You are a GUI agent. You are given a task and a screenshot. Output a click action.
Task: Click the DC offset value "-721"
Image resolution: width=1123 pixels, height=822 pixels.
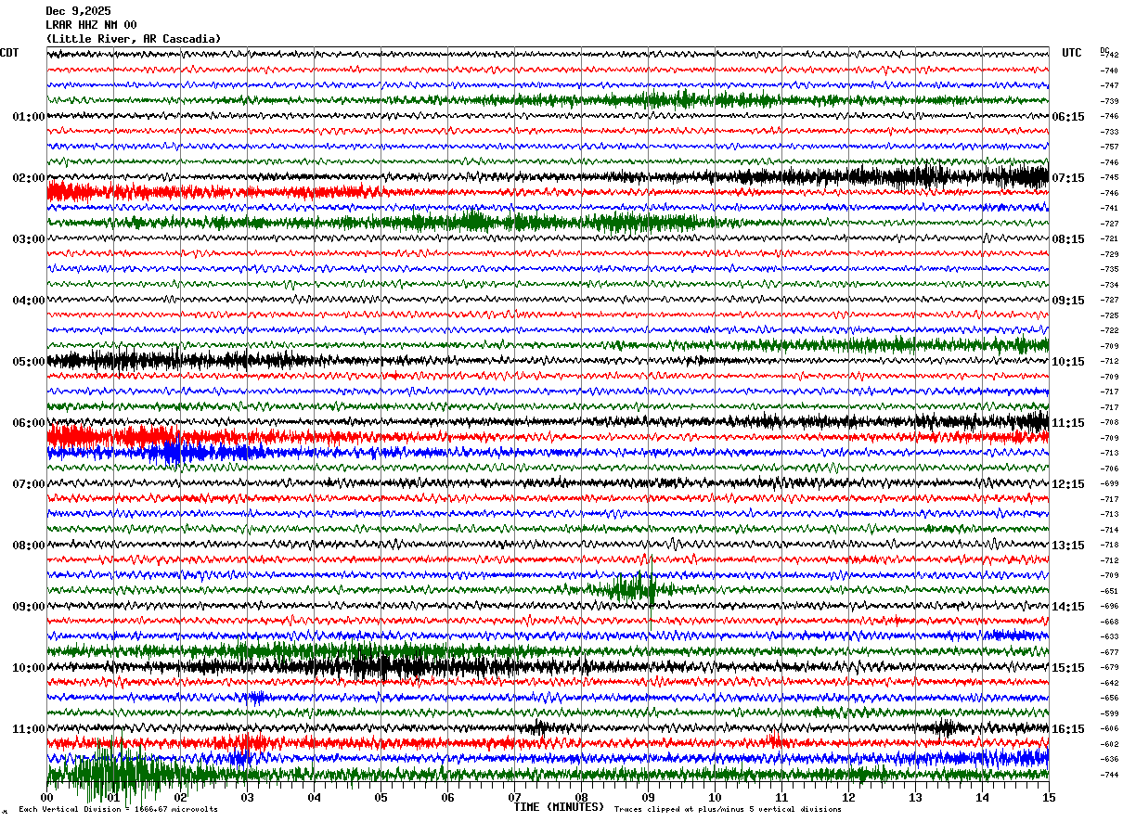pyautogui.click(x=1109, y=238)
